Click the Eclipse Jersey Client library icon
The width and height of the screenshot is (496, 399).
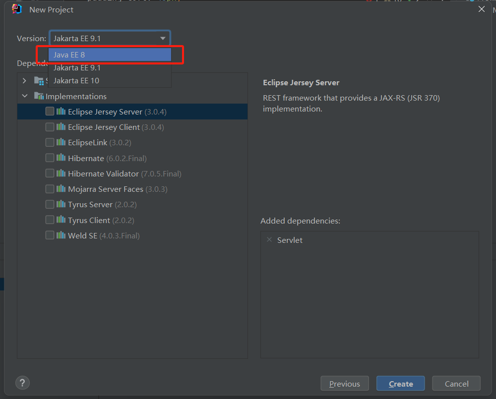(61, 127)
